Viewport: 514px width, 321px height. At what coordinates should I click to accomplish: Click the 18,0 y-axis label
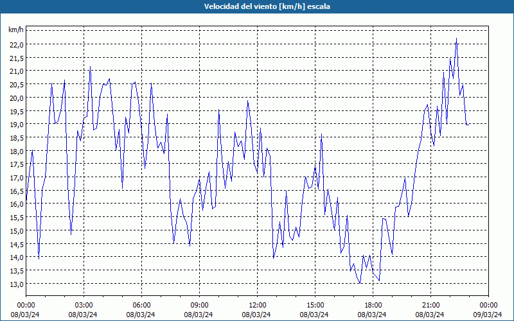[17, 152]
